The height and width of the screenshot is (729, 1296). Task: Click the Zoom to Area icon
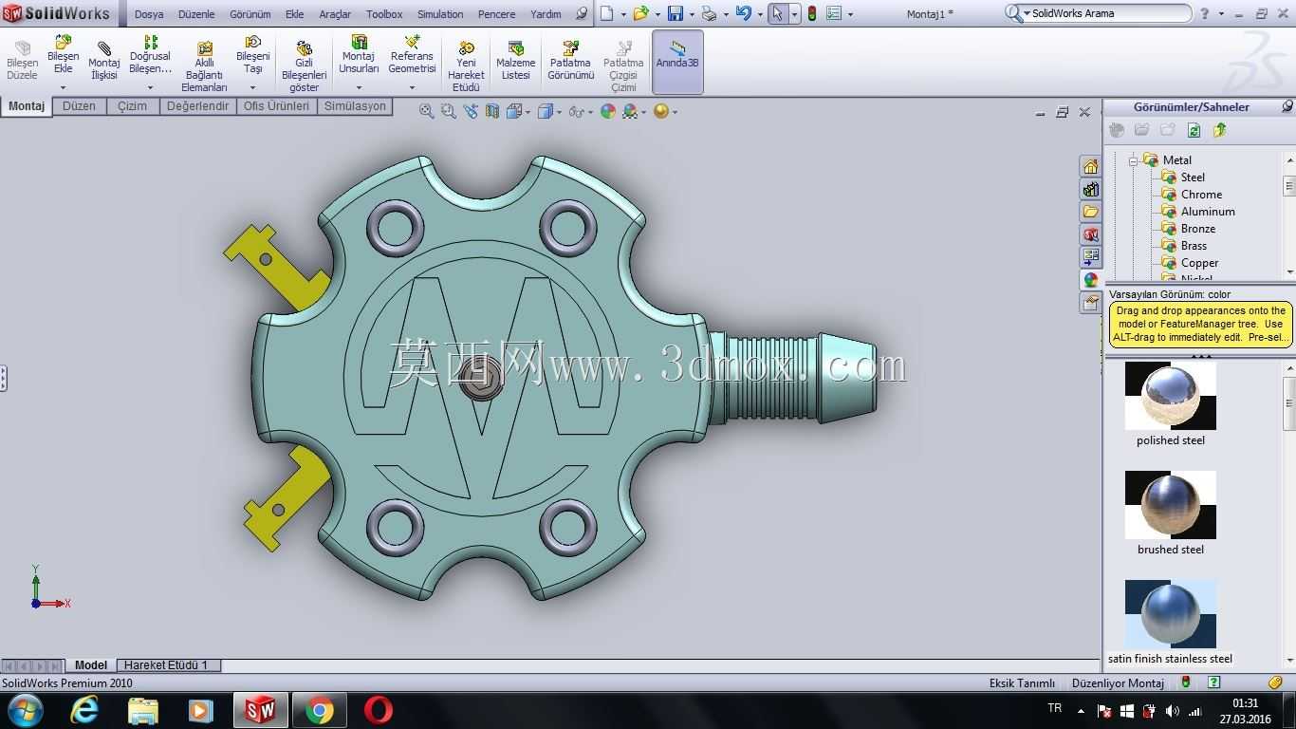(449, 111)
